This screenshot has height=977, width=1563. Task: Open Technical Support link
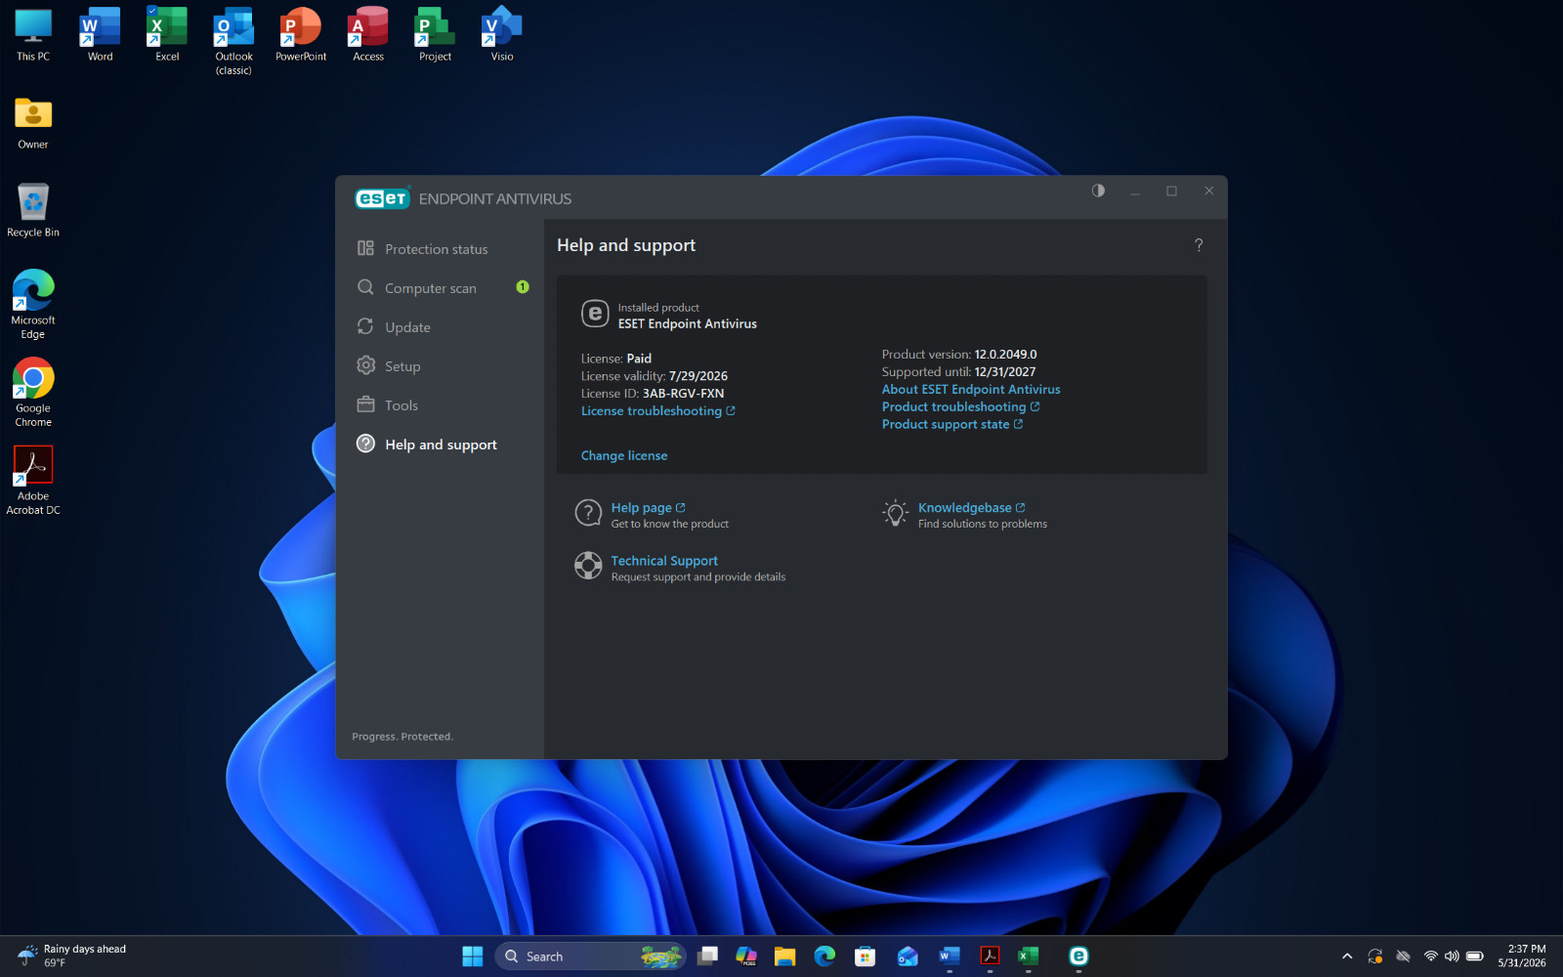tap(664, 561)
